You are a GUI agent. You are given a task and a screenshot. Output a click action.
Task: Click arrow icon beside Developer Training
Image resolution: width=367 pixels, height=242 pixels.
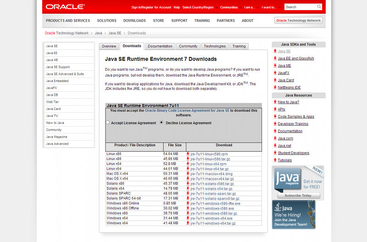coord(275,123)
